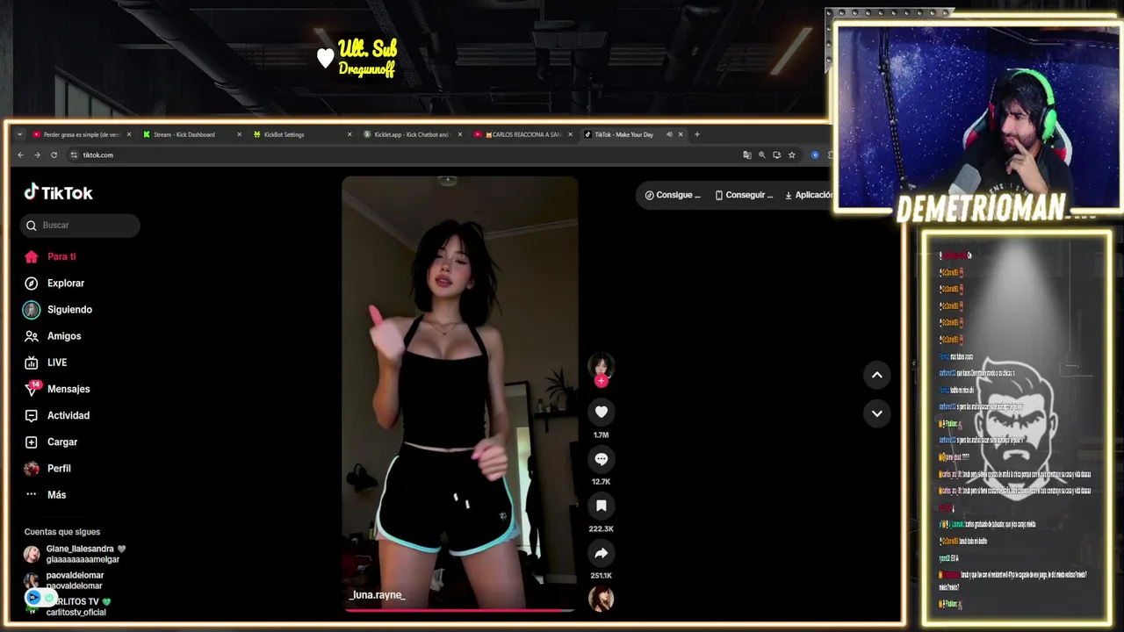Screen dimensions: 1124x632
Task: Click the 251.1K shares count
Action: pos(601,575)
